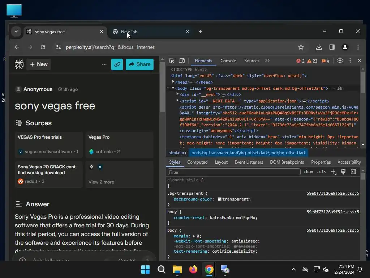Click the warnings counter showing 23

coord(312,61)
